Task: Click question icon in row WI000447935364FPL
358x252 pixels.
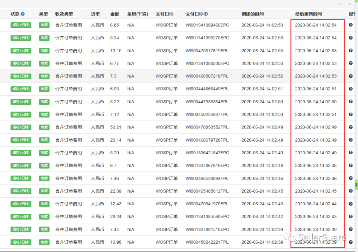Action: (351, 101)
